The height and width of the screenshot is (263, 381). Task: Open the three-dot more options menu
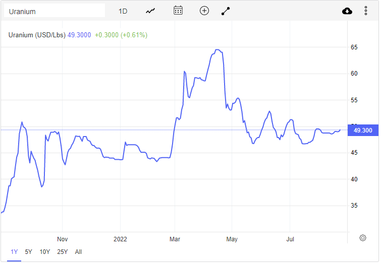[366, 11]
